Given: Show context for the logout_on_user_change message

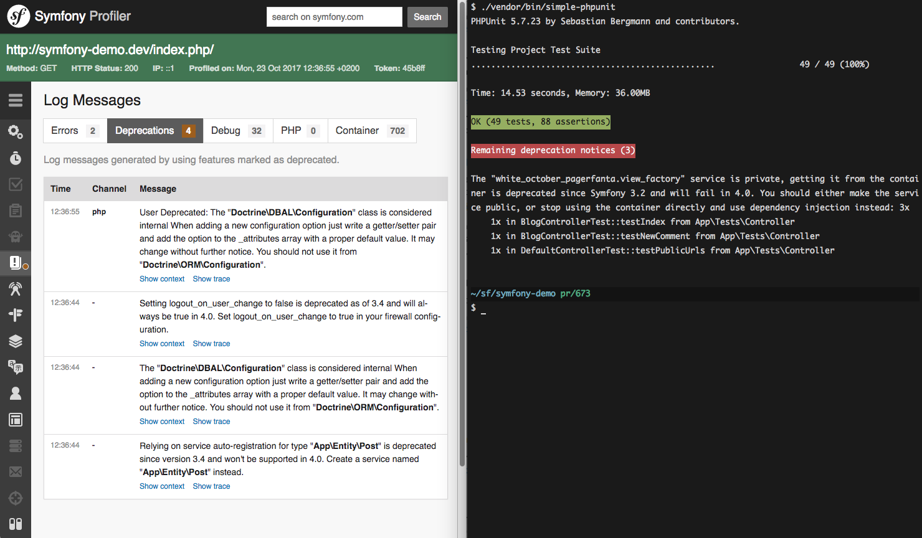Looking at the screenshot, I should tap(162, 344).
